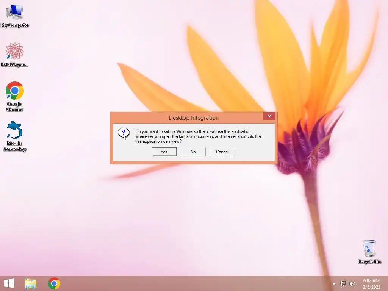
Task: Open the network status tray icon
Action: [x=343, y=283]
